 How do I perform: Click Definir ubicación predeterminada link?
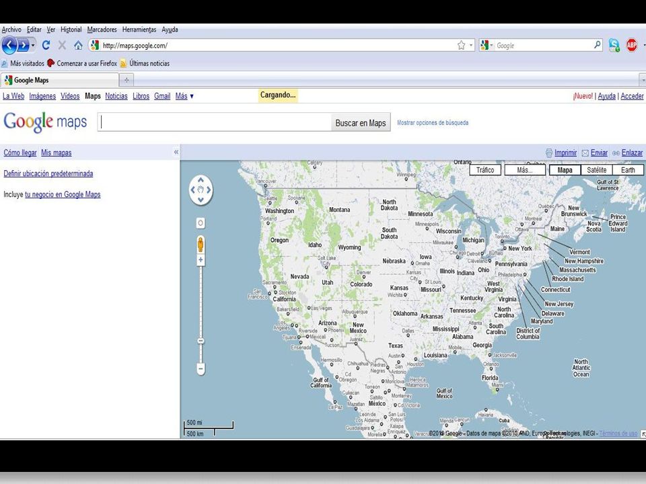48,173
